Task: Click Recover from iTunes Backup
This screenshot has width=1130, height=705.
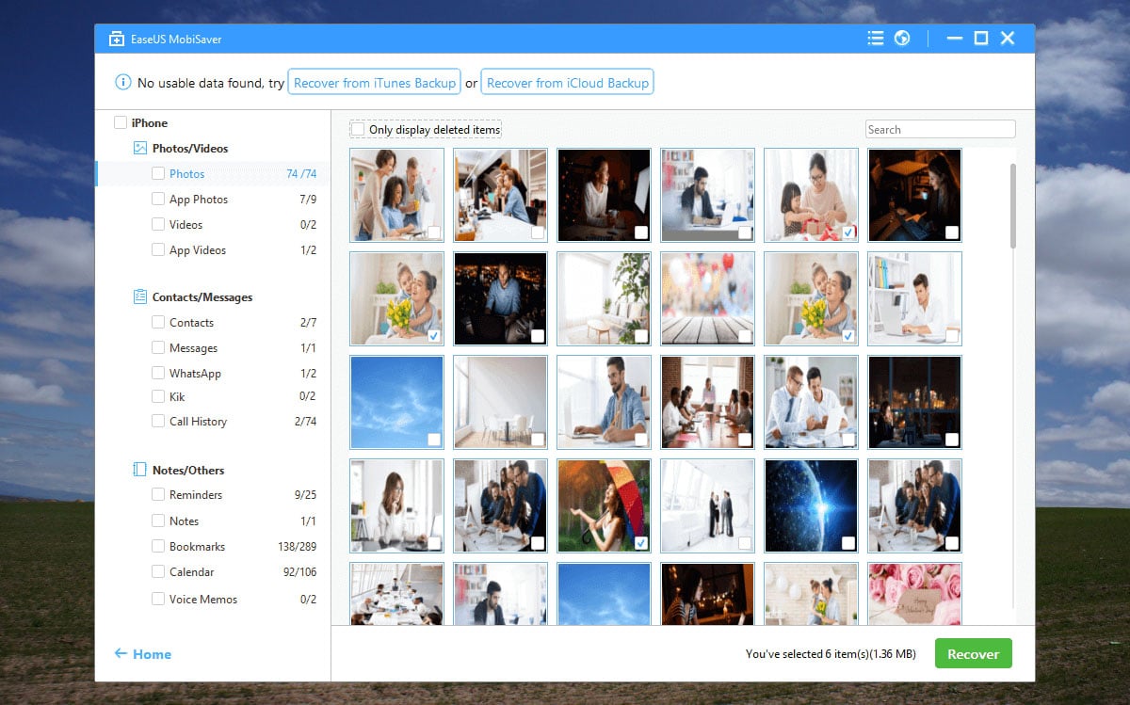Action: [375, 83]
